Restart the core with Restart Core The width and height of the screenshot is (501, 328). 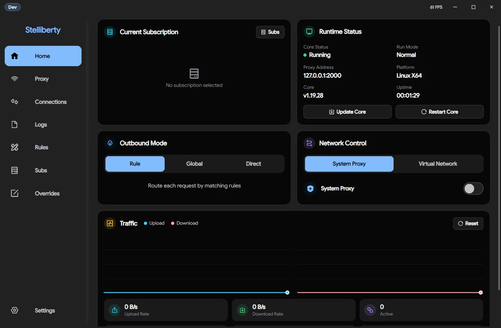tap(439, 112)
